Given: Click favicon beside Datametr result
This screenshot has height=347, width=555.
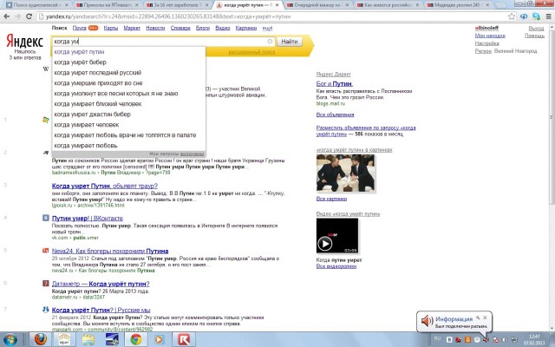Looking at the screenshot, I should pyautogui.click(x=44, y=283).
